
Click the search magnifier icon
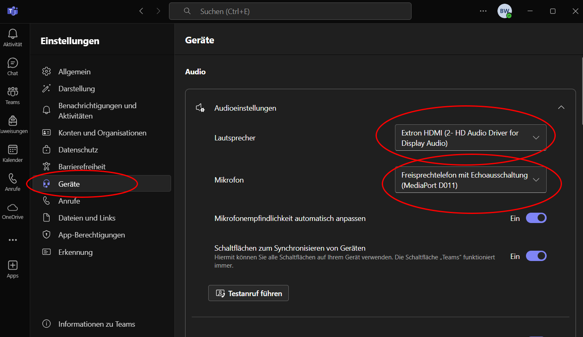coord(188,11)
